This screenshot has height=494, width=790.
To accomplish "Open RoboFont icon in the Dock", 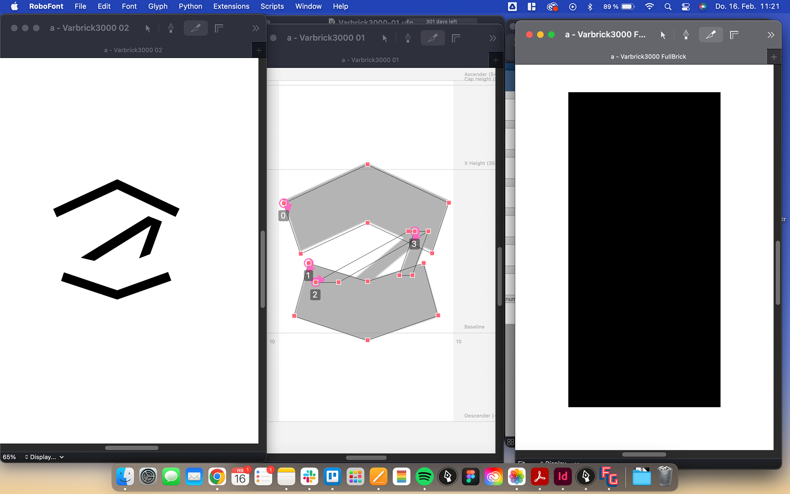I will click(x=447, y=477).
